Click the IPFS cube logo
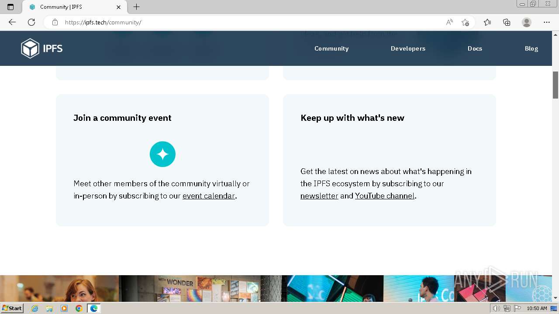 coord(30,48)
